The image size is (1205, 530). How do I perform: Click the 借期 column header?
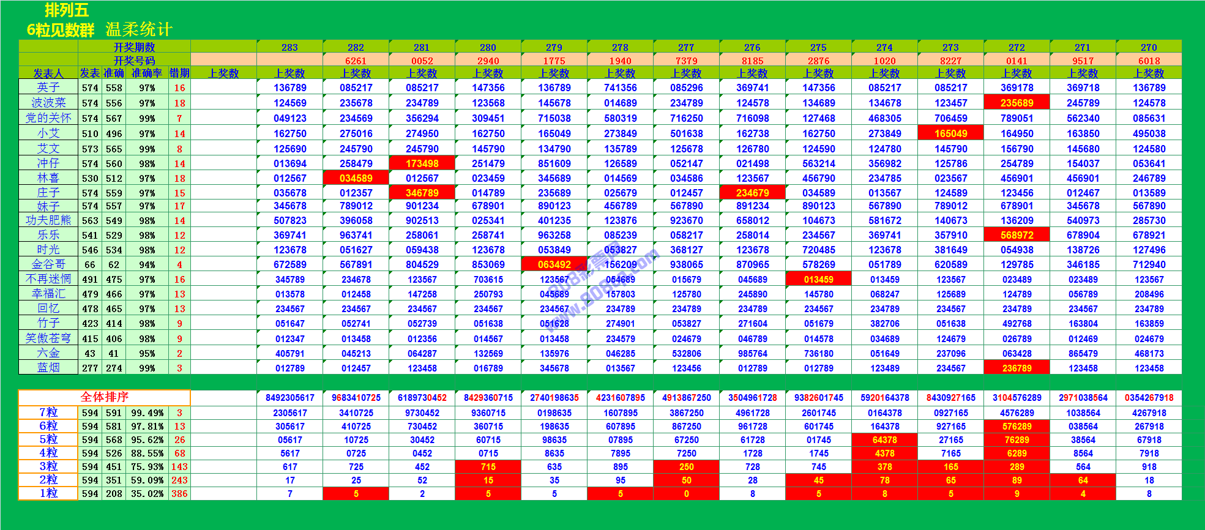click(179, 73)
